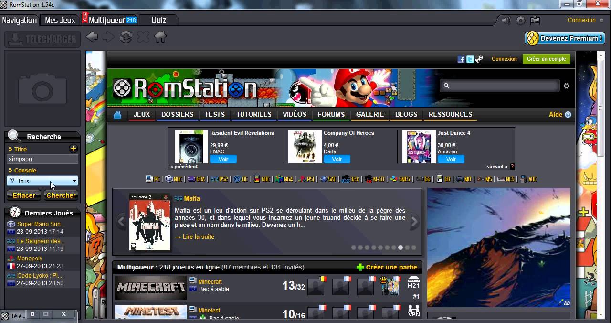
Task: Show previous featured game in carousel
Action: pyautogui.click(x=121, y=222)
